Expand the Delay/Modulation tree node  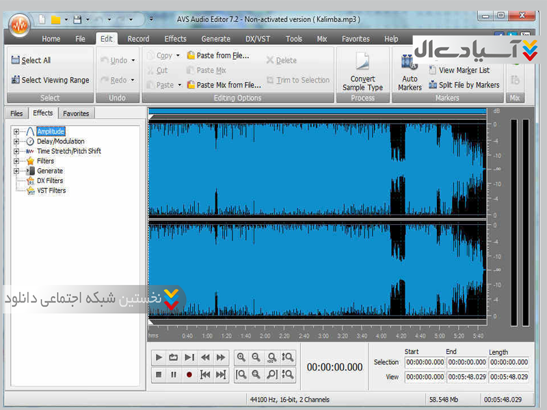[x=17, y=141]
